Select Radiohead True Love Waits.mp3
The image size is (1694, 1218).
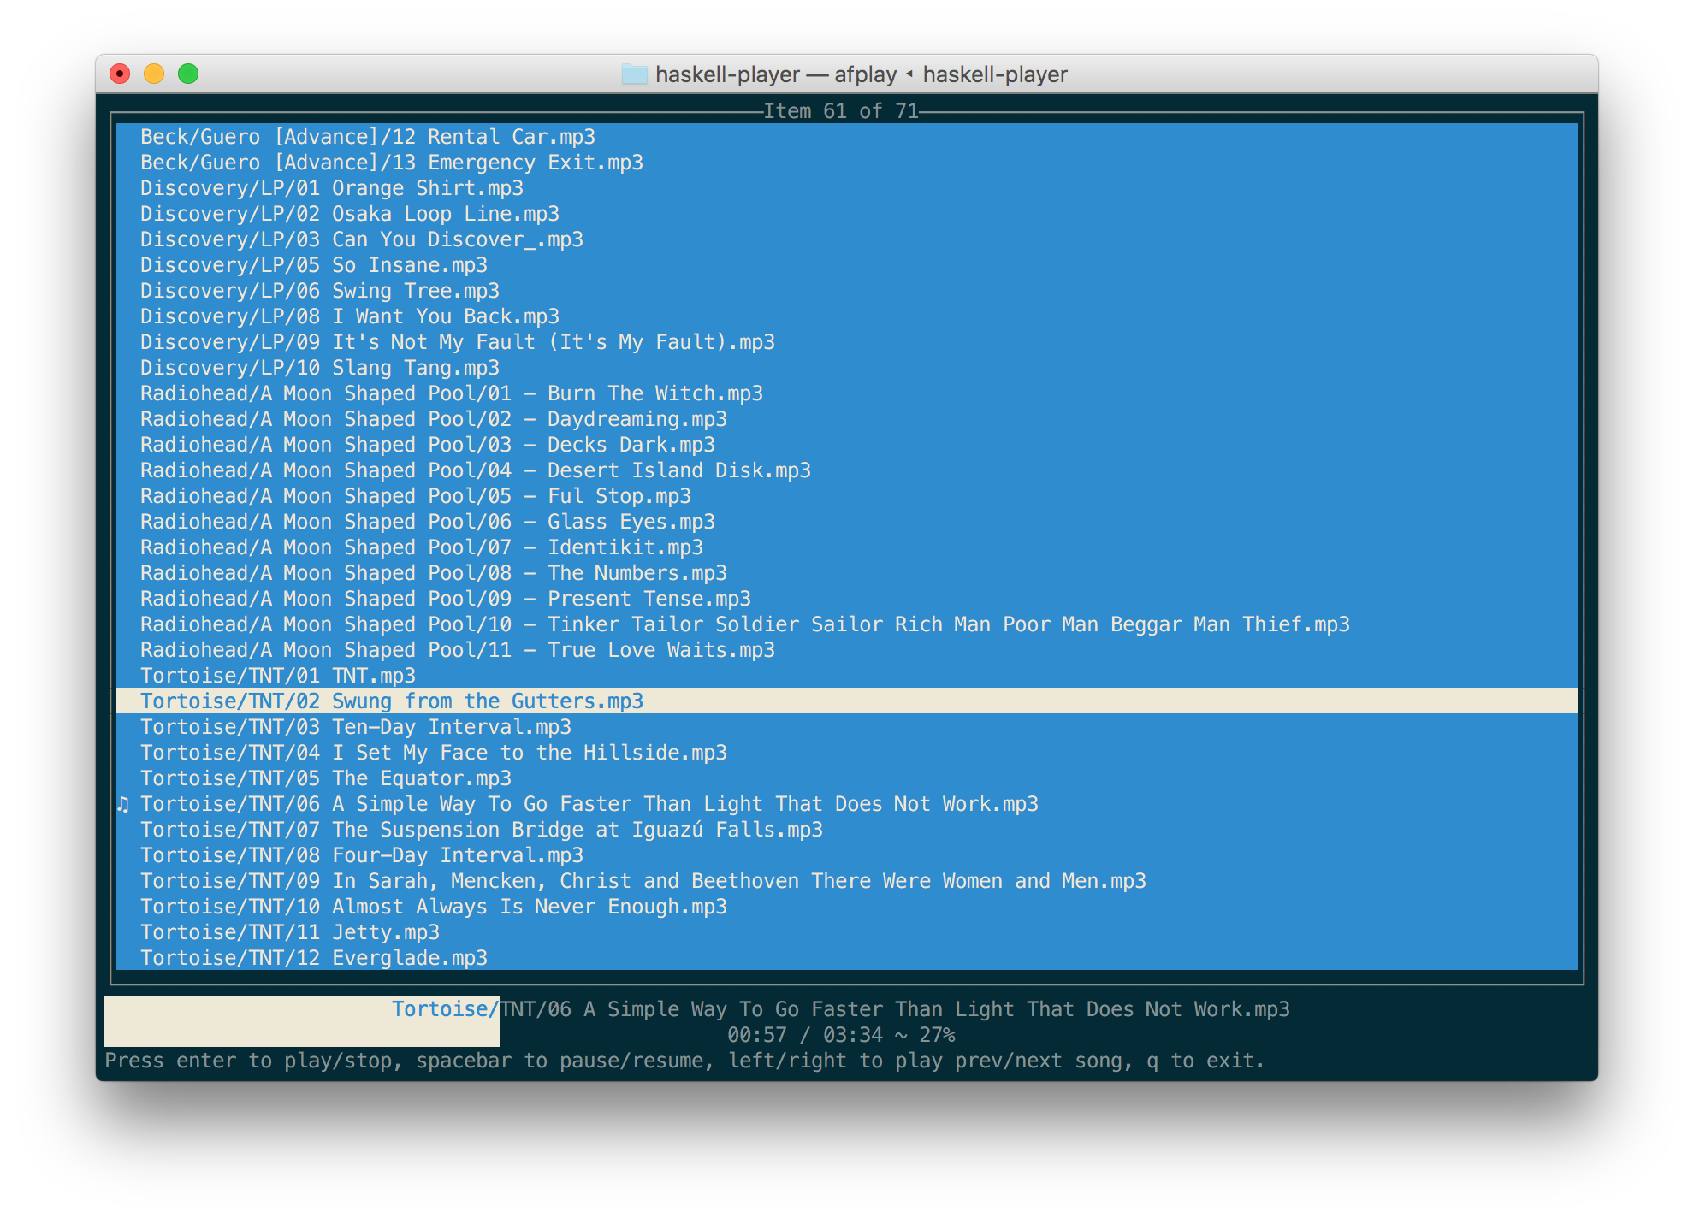click(x=457, y=650)
